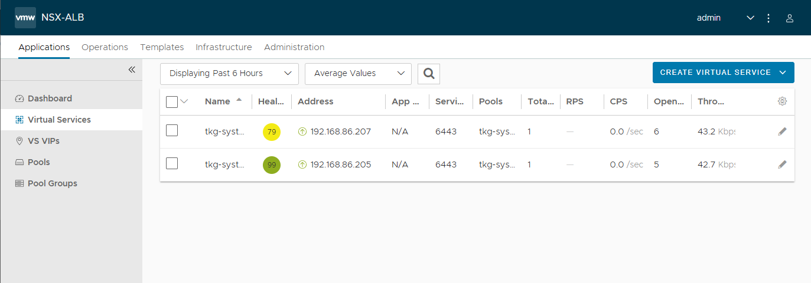This screenshot has height=283, width=811.
Task: Click open connections value 5
Action: 657,164
